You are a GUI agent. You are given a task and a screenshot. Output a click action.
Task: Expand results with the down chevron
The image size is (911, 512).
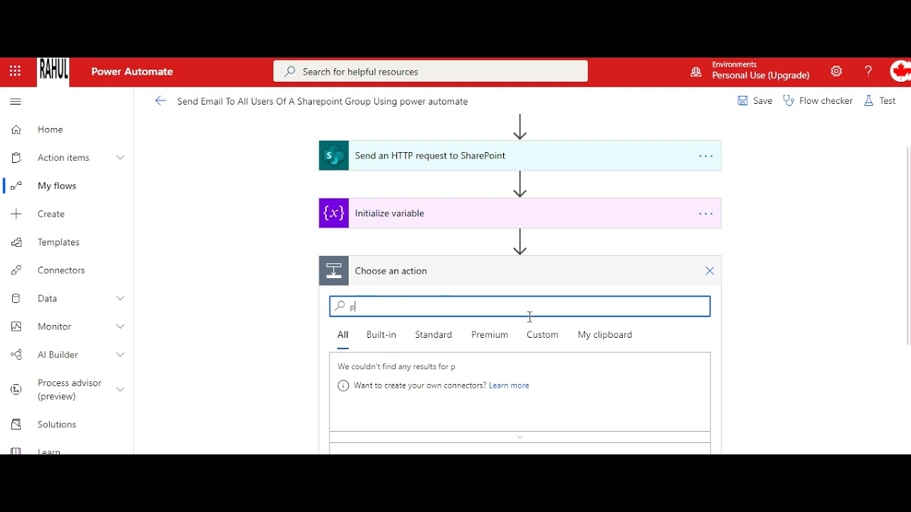coord(520,437)
